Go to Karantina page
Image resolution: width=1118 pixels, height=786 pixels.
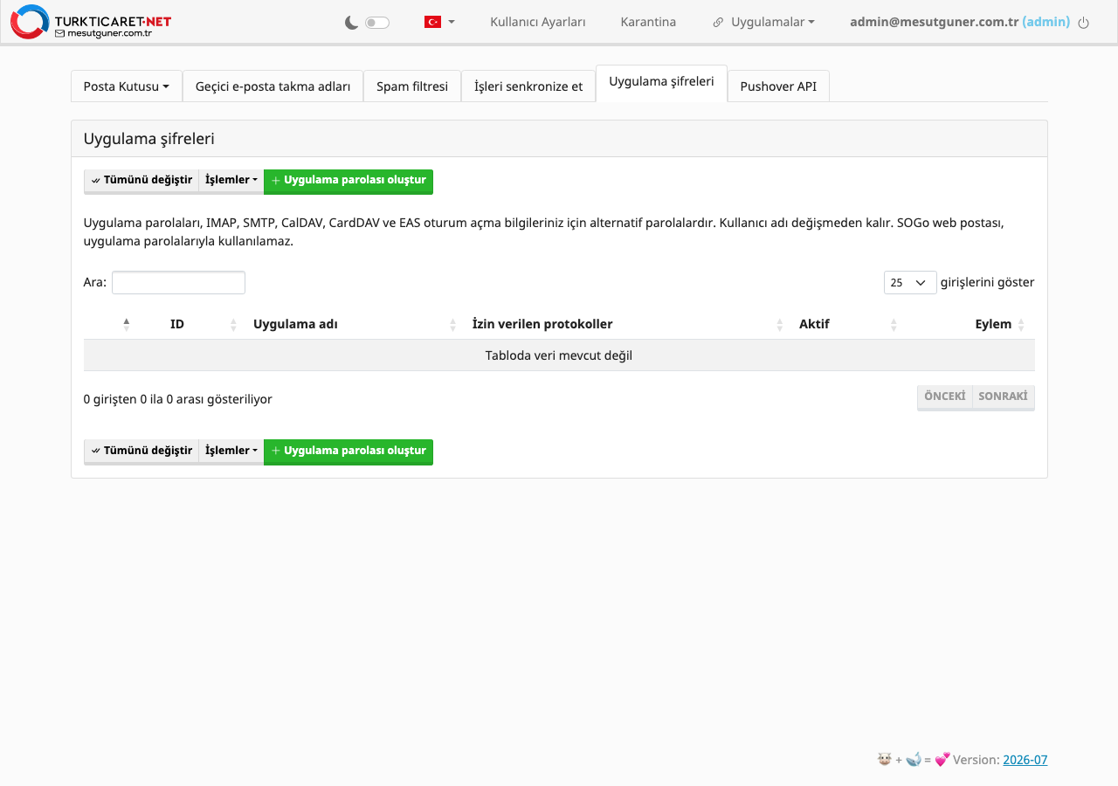pos(648,22)
